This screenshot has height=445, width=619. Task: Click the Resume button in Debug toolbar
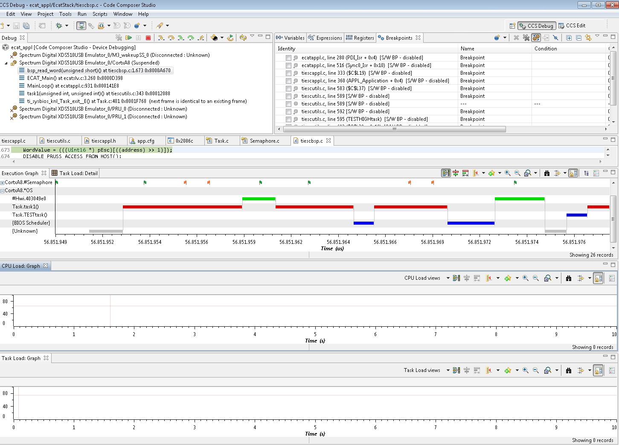(129, 38)
